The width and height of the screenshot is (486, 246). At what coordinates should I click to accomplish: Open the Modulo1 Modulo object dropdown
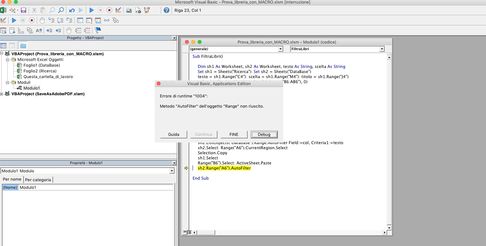(172, 171)
